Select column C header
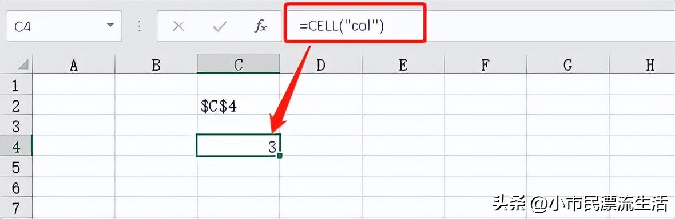This screenshot has height=219, width=675. [x=239, y=65]
